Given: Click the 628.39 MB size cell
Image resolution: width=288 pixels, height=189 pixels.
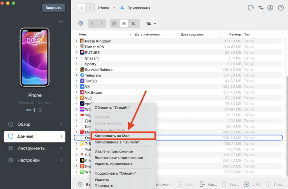Looking at the screenshot, I should tap(232, 138).
